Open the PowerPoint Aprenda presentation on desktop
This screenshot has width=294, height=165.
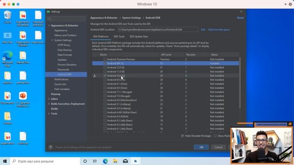point(23,99)
